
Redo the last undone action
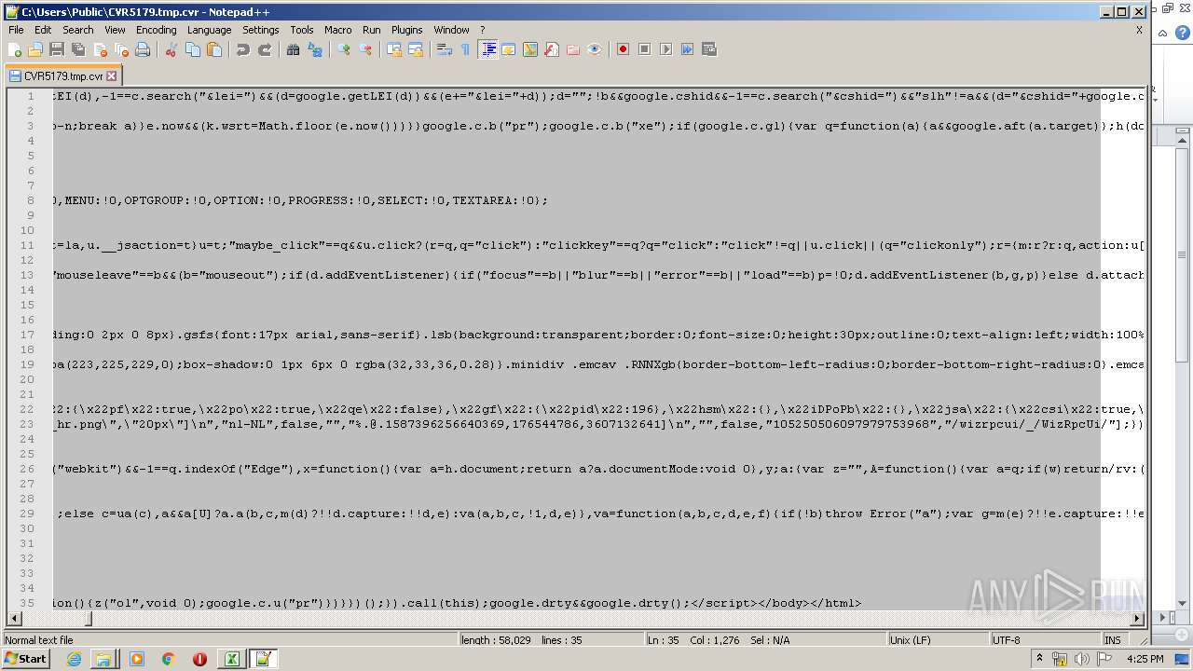pos(265,49)
